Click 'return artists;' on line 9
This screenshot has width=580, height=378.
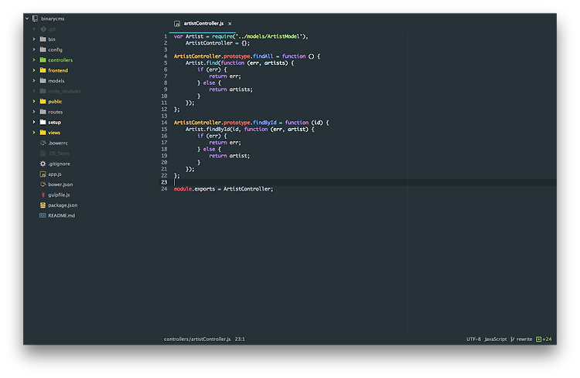(x=230, y=89)
